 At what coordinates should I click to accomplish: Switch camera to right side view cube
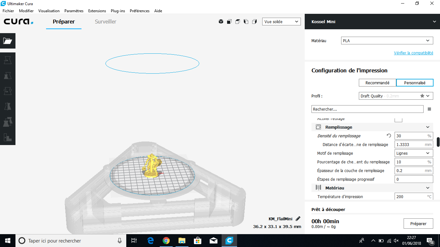tap(254, 22)
